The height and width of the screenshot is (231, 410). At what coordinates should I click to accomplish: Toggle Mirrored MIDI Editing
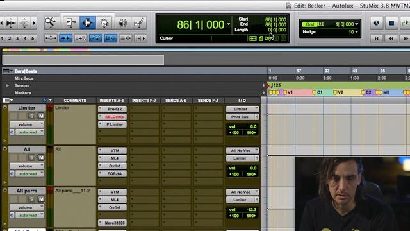click(81, 38)
